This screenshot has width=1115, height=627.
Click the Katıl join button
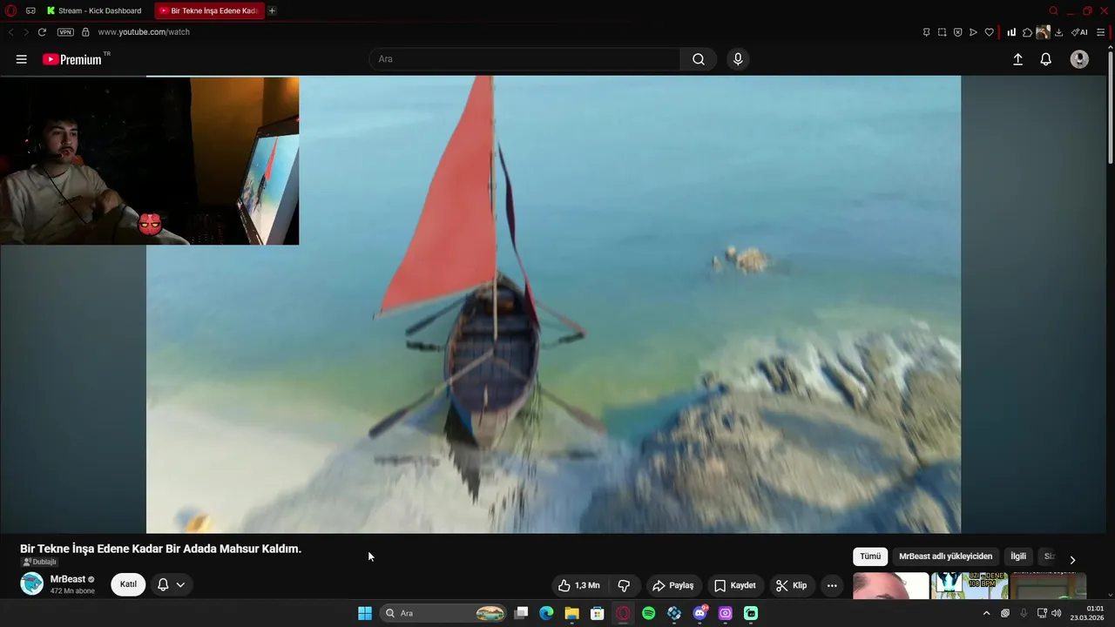point(128,584)
